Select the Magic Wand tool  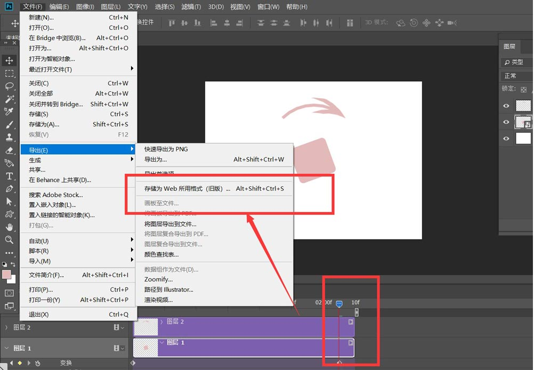tap(9, 99)
